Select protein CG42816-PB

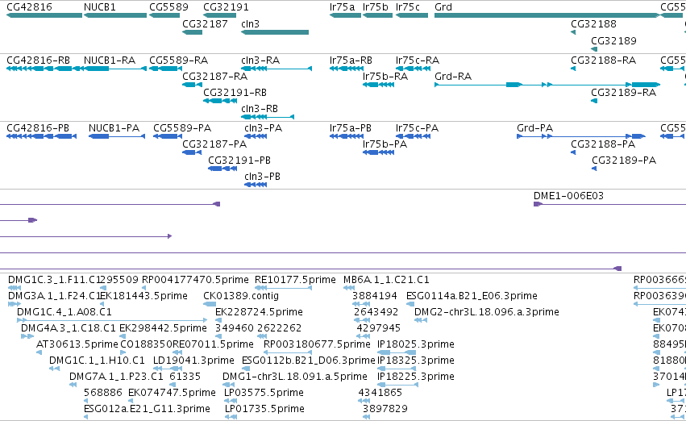[42, 136]
